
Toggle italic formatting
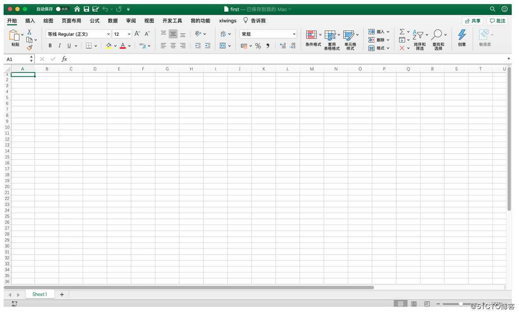(x=60, y=46)
